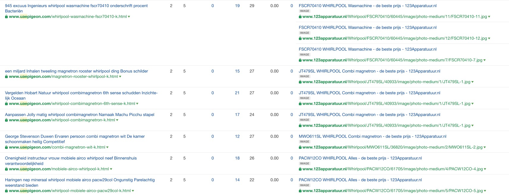Click lock icon beside the FSCR70410-12.jpg URL
509x195 pixels.
pos(300,38)
